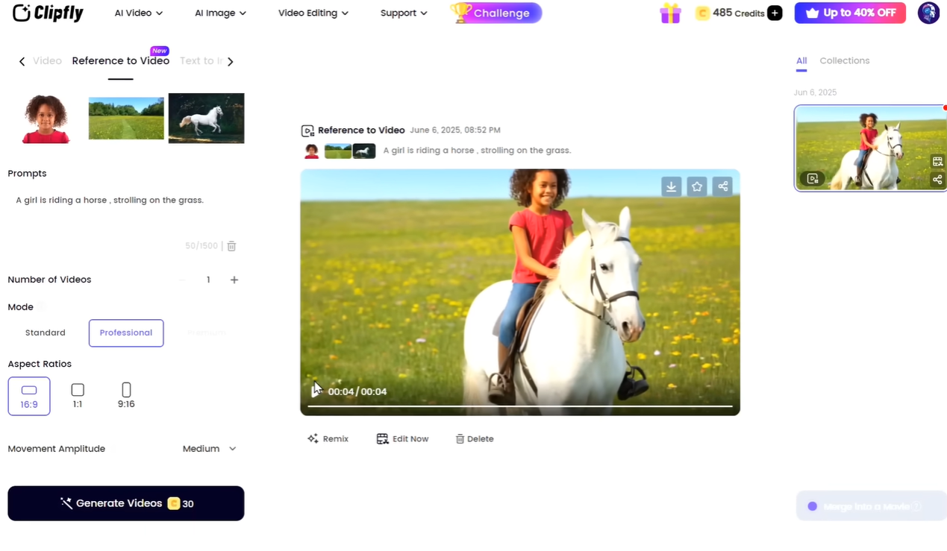This screenshot has width=947, height=551.
Task: Seek on the video progress bar
Action: (x=520, y=406)
